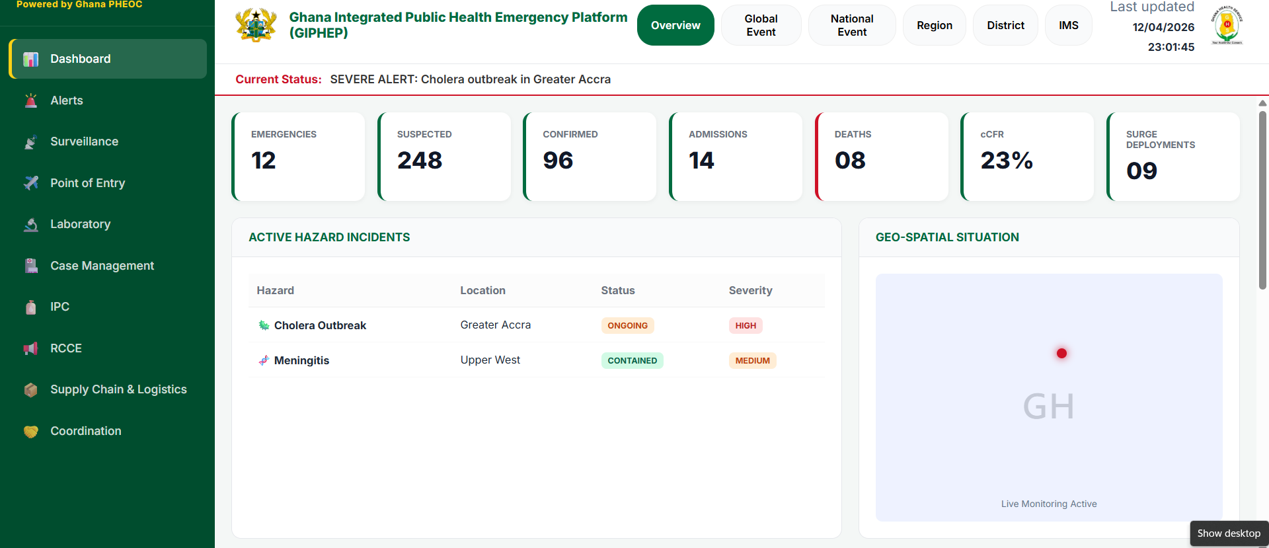The image size is (1269, 548).
Task: Click the ONGOING status badge
Action: (x=628, y=325)
